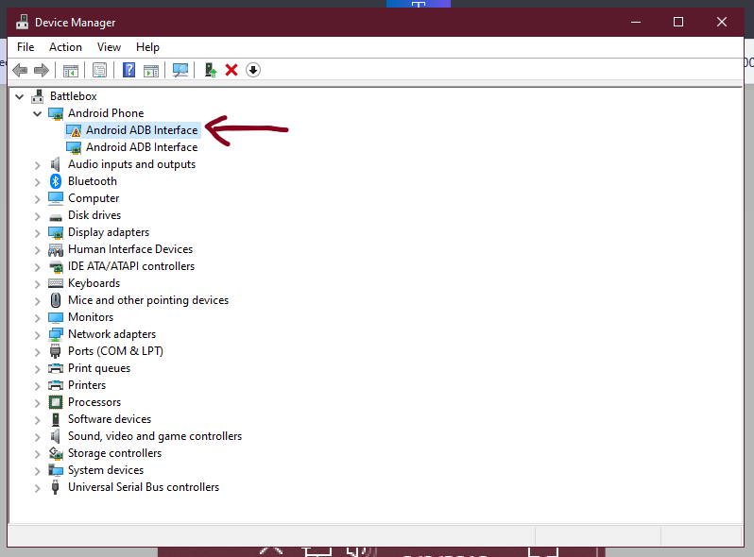Expand the Bluetooth category
754x557 pixels.
point(37,181)
